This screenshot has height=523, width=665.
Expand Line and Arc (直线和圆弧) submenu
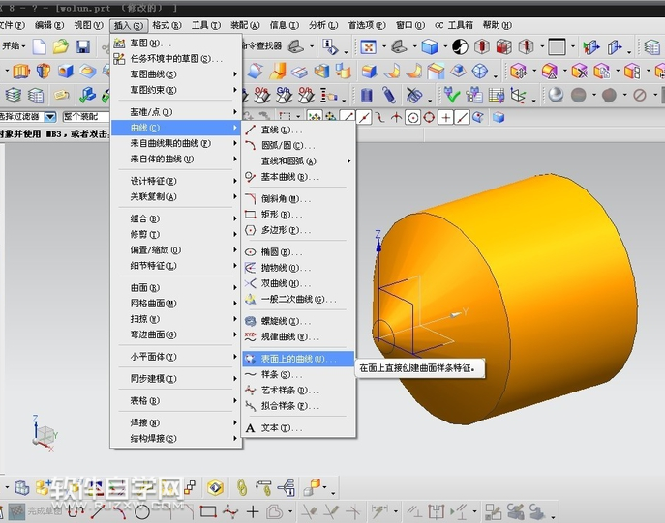[x=296, y=160]
